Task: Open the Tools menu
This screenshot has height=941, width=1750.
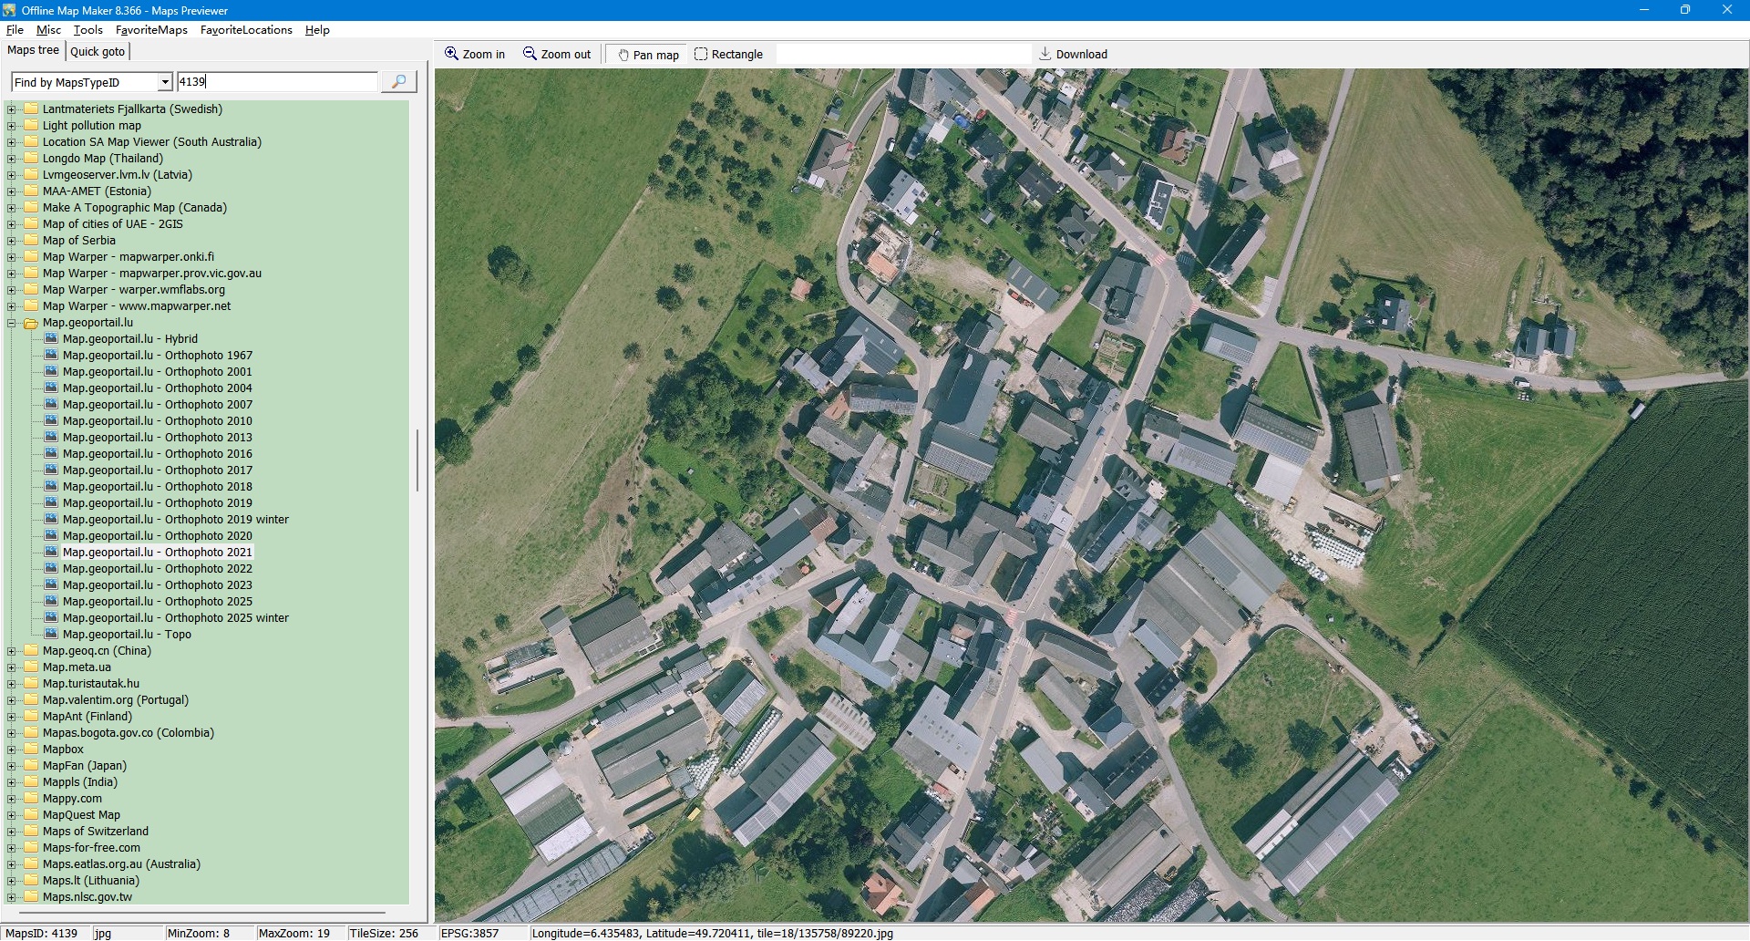Action: (x=87, y=29)
